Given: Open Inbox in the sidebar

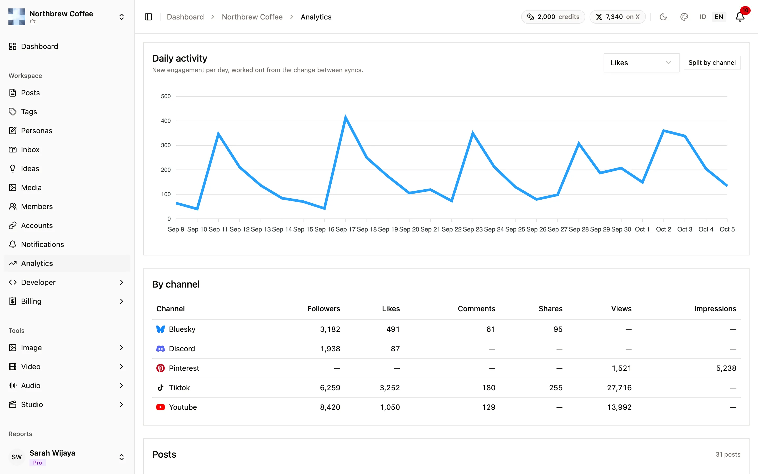Looking at the screenshot, I should click(x=67, y=150).
